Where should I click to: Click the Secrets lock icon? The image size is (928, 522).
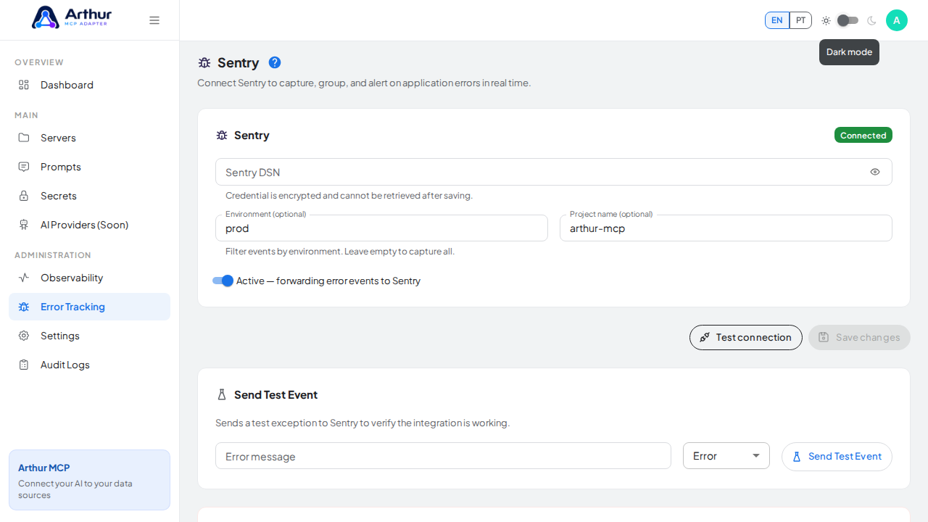tap(24, 196)
